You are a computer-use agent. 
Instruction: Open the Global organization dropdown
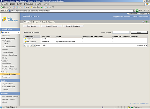[18, 33]
